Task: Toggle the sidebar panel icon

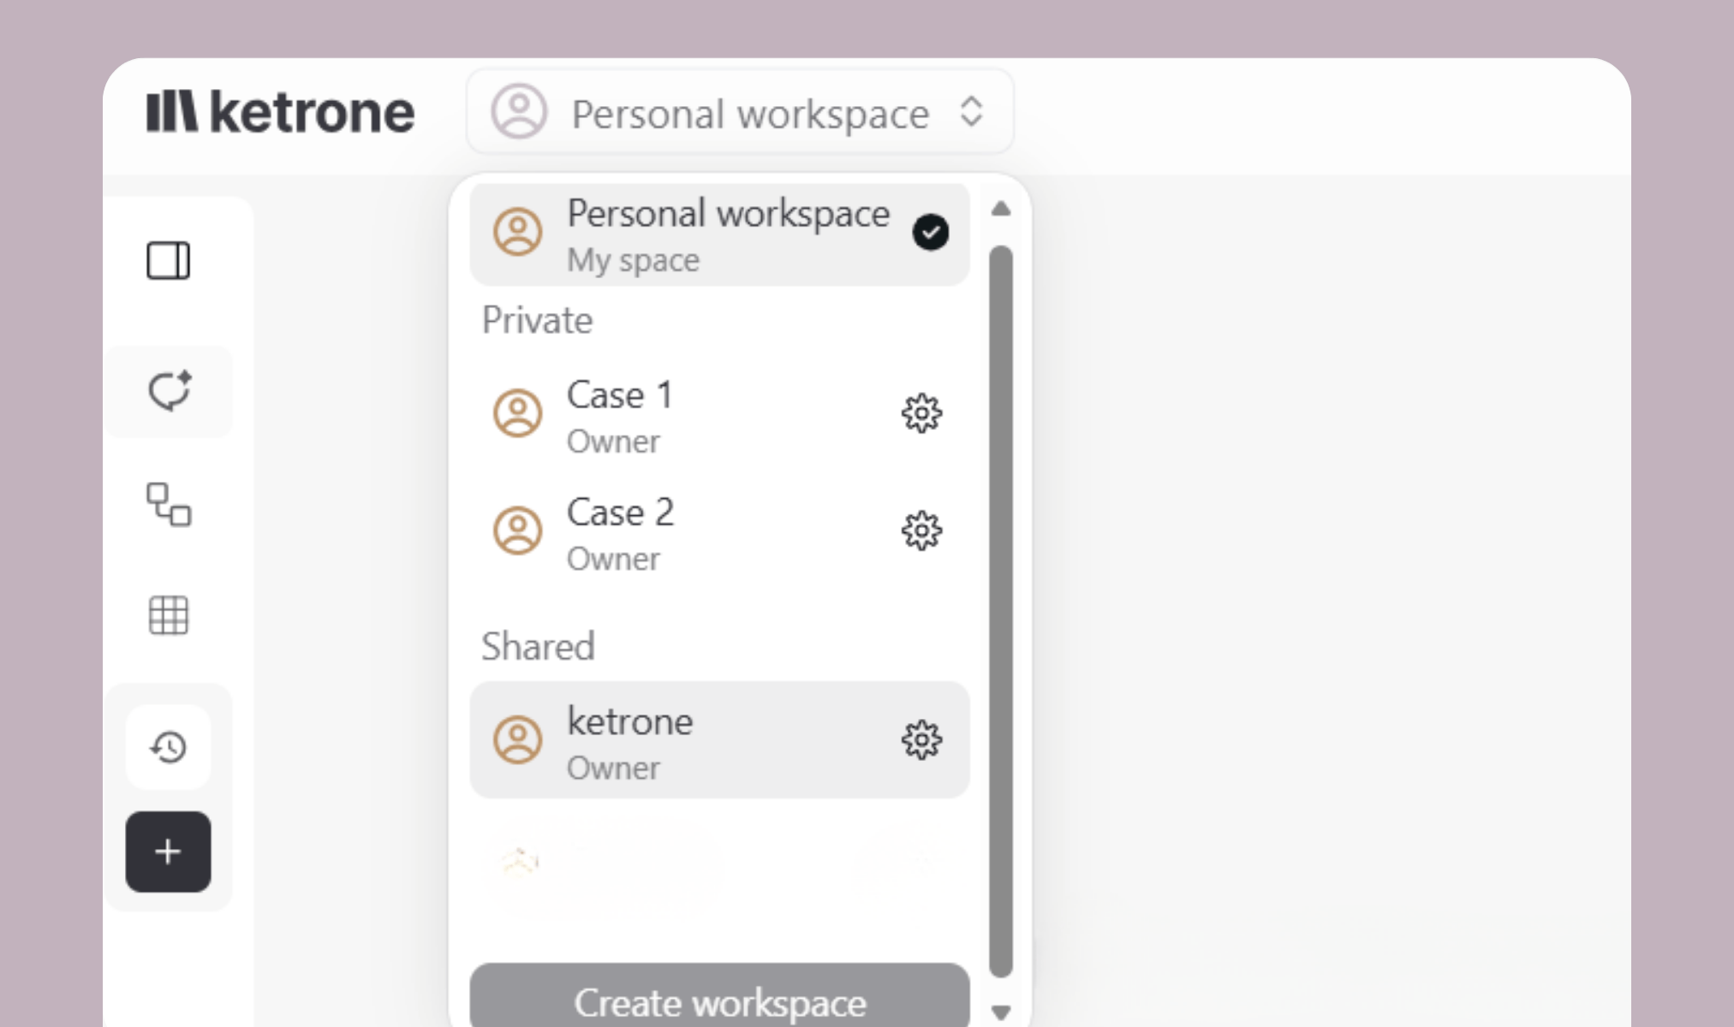Action: 168,261
